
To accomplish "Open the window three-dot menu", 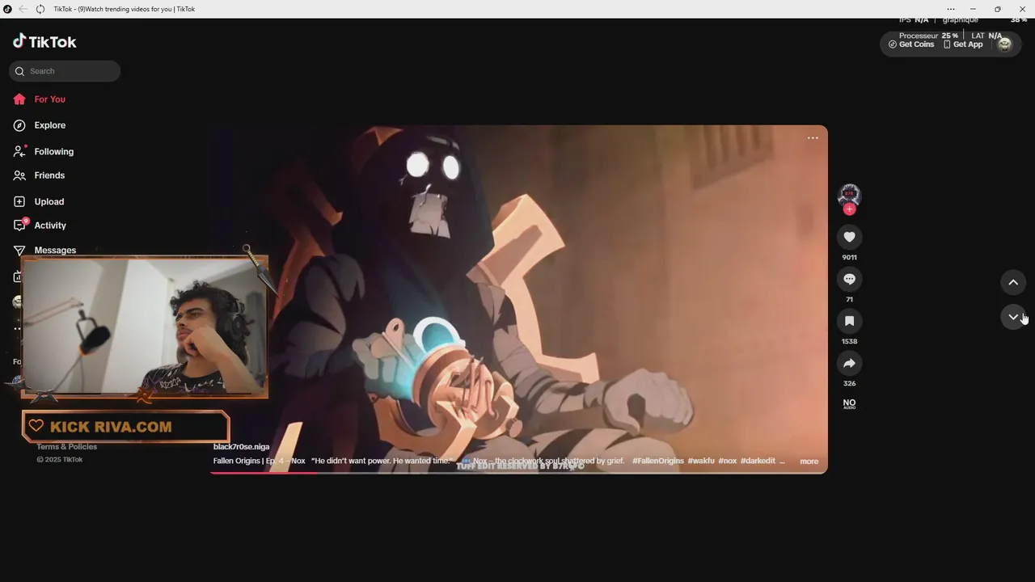I will click(x=951, y=9).
